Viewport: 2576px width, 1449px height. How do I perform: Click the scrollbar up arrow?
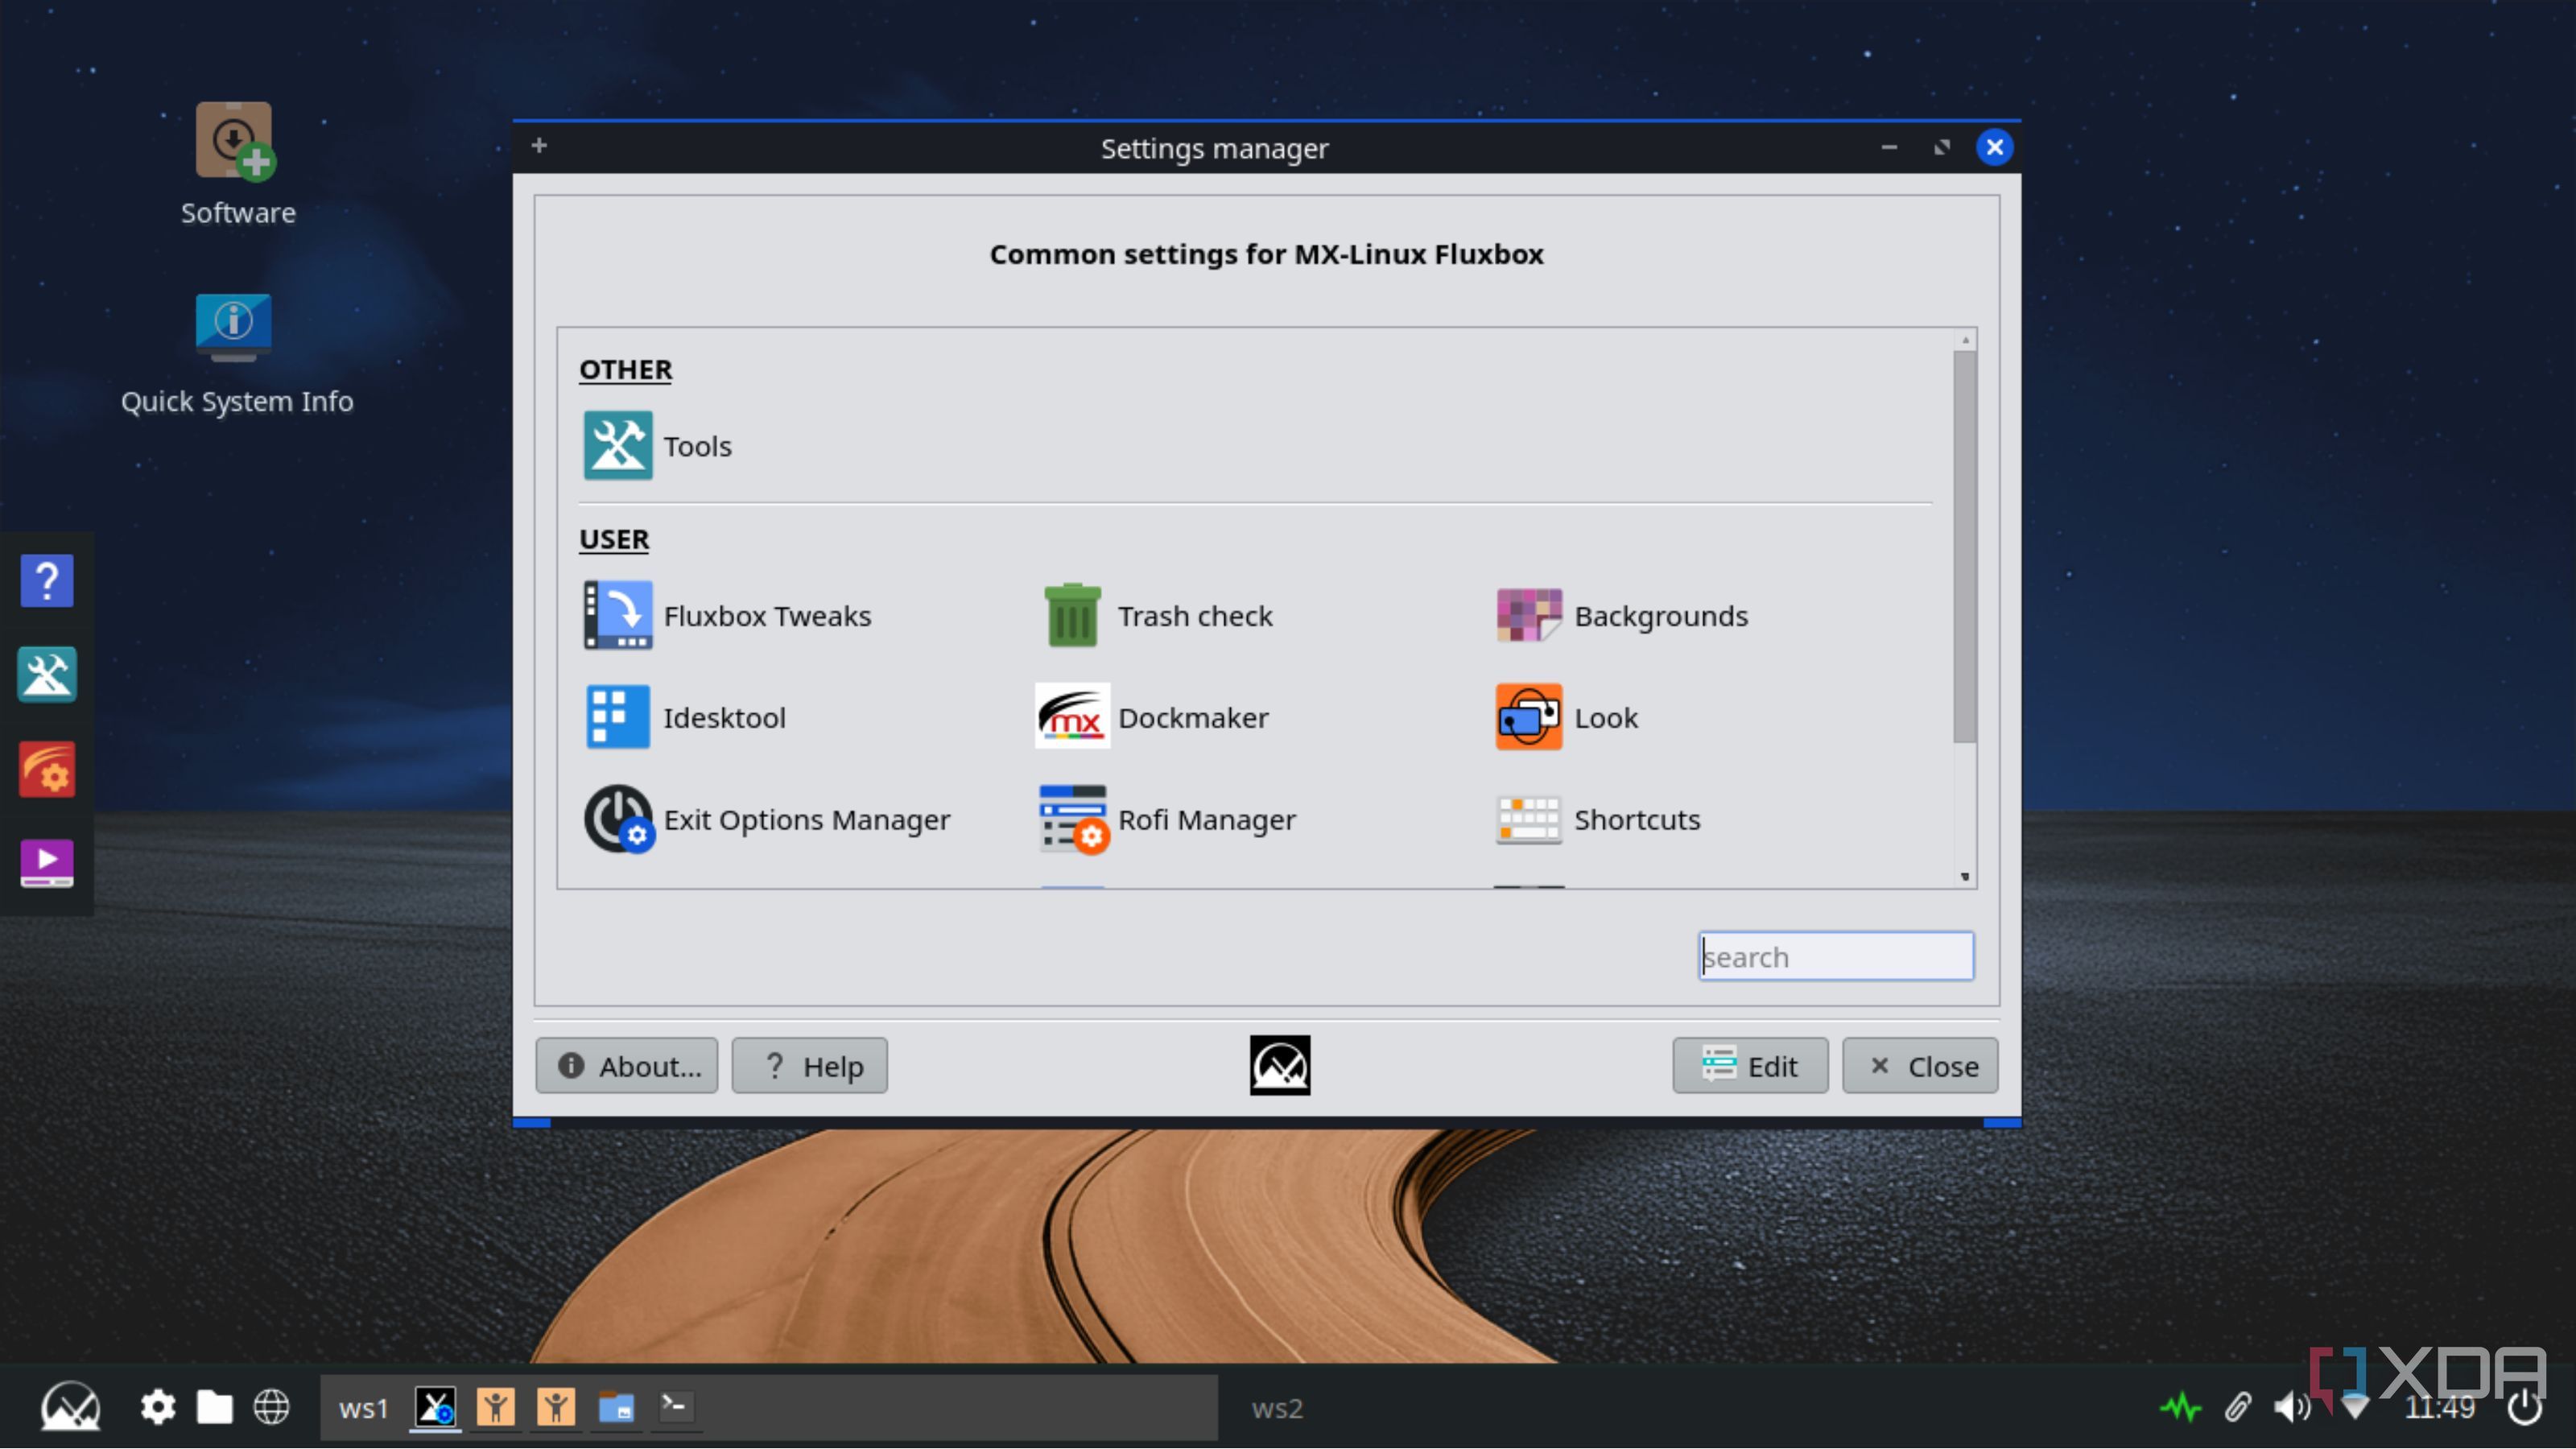1965,340
